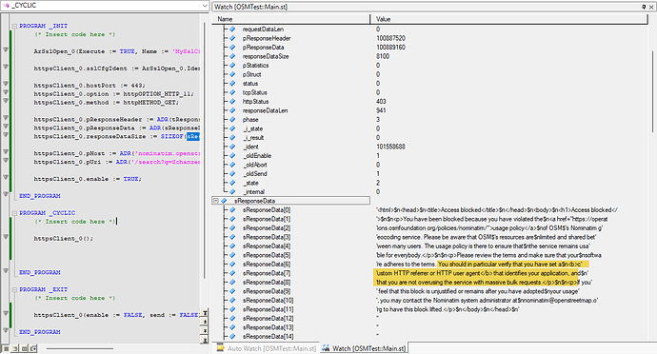Image resolution: width=657 pixels, height=354 pixels.
Task: Click the pin icon in Watch title bar
Action: 644,7
